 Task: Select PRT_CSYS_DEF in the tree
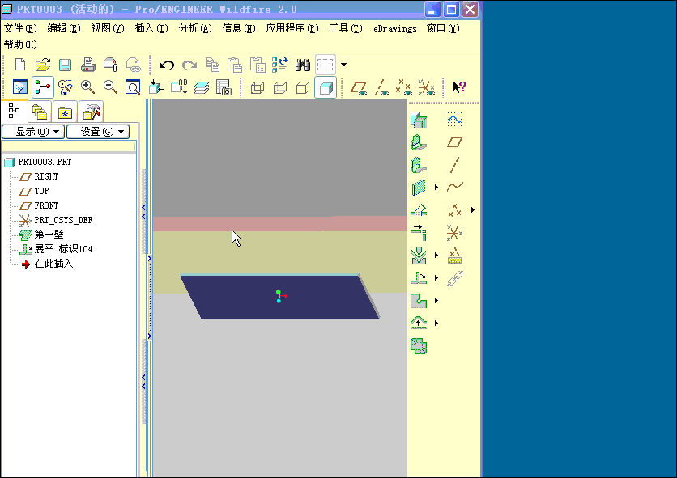63,221
